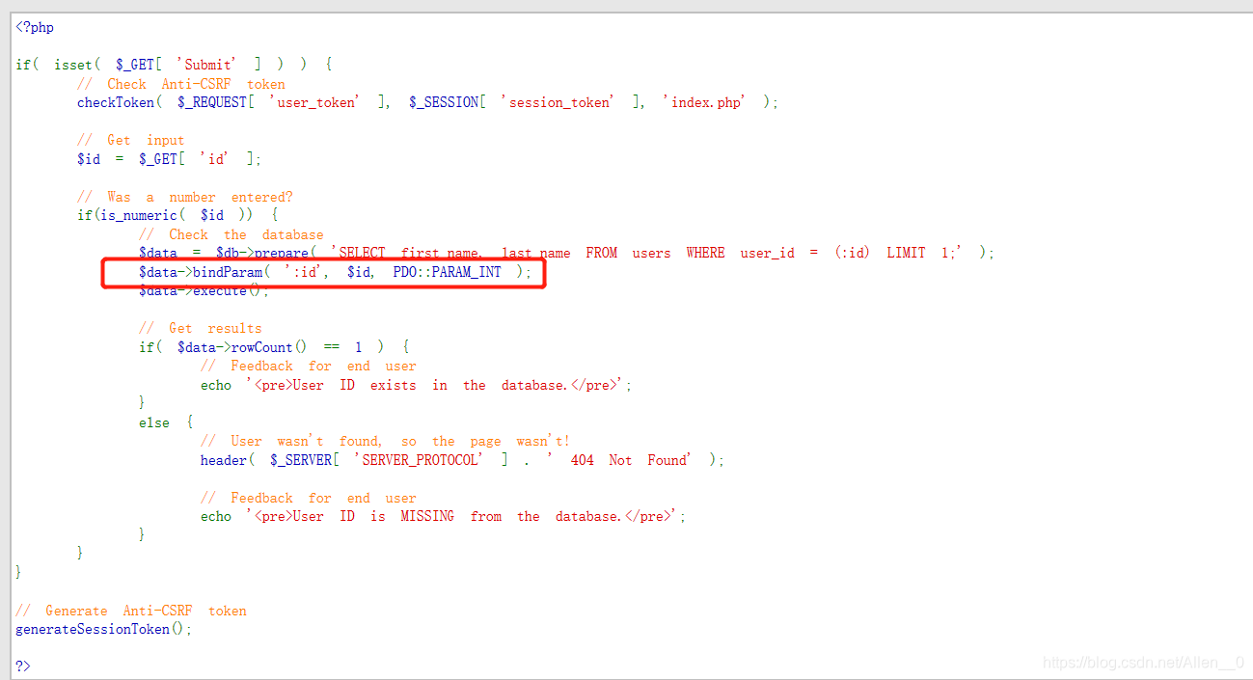1253x680 pixels.
Task: Select the 'Was a number entered?' comment
Action: coord(185,197)
